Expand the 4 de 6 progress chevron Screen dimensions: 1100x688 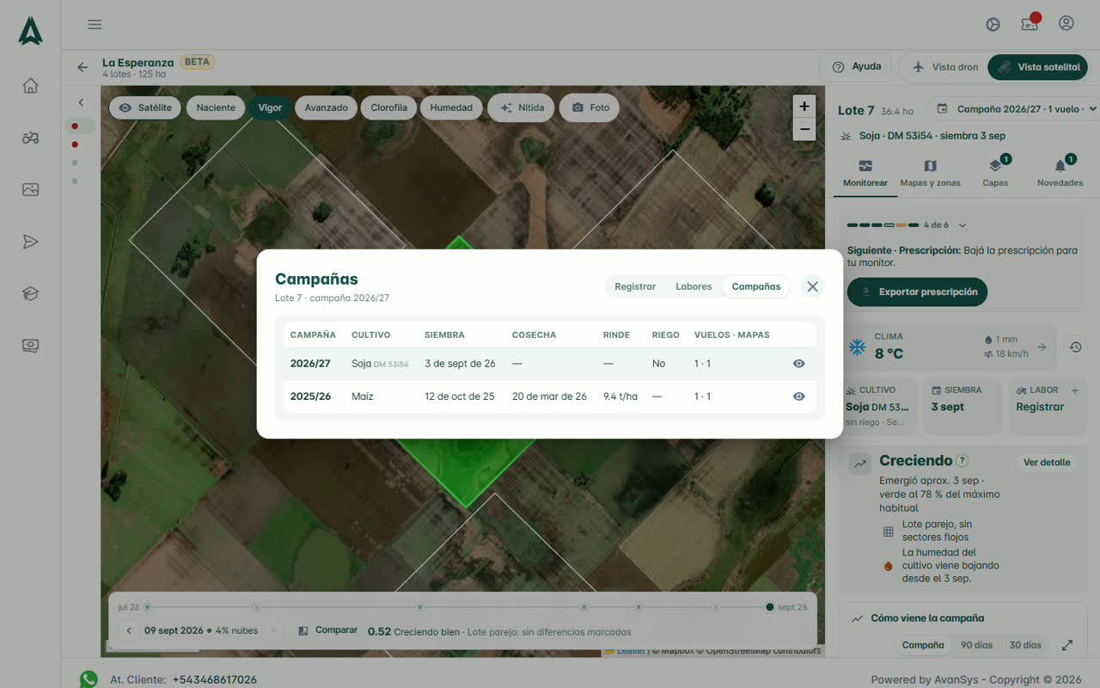[x=962, y=225]
